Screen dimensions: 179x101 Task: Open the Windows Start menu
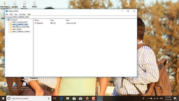[x=3, y=98]
